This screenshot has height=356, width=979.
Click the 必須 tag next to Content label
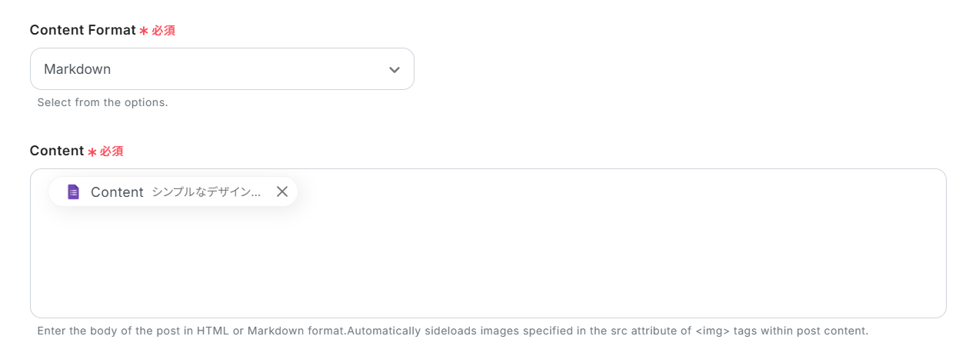click(x=112, y=151)
